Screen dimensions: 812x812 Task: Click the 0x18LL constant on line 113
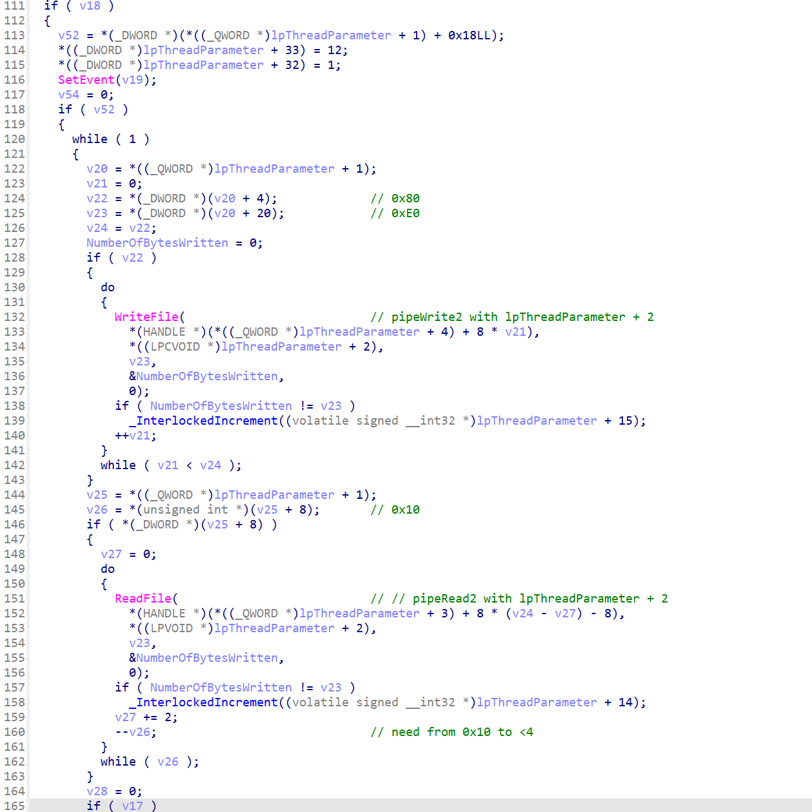469,35
